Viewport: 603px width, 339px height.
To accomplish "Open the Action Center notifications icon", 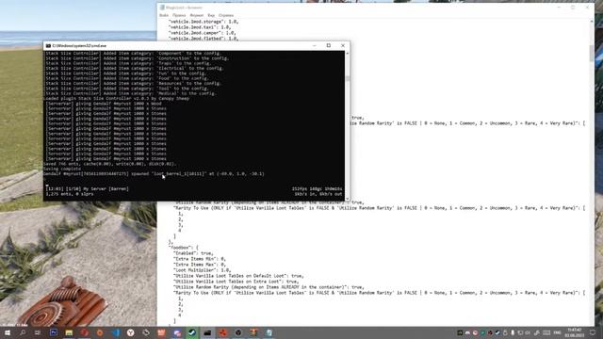I will click(x=593, y=332).
